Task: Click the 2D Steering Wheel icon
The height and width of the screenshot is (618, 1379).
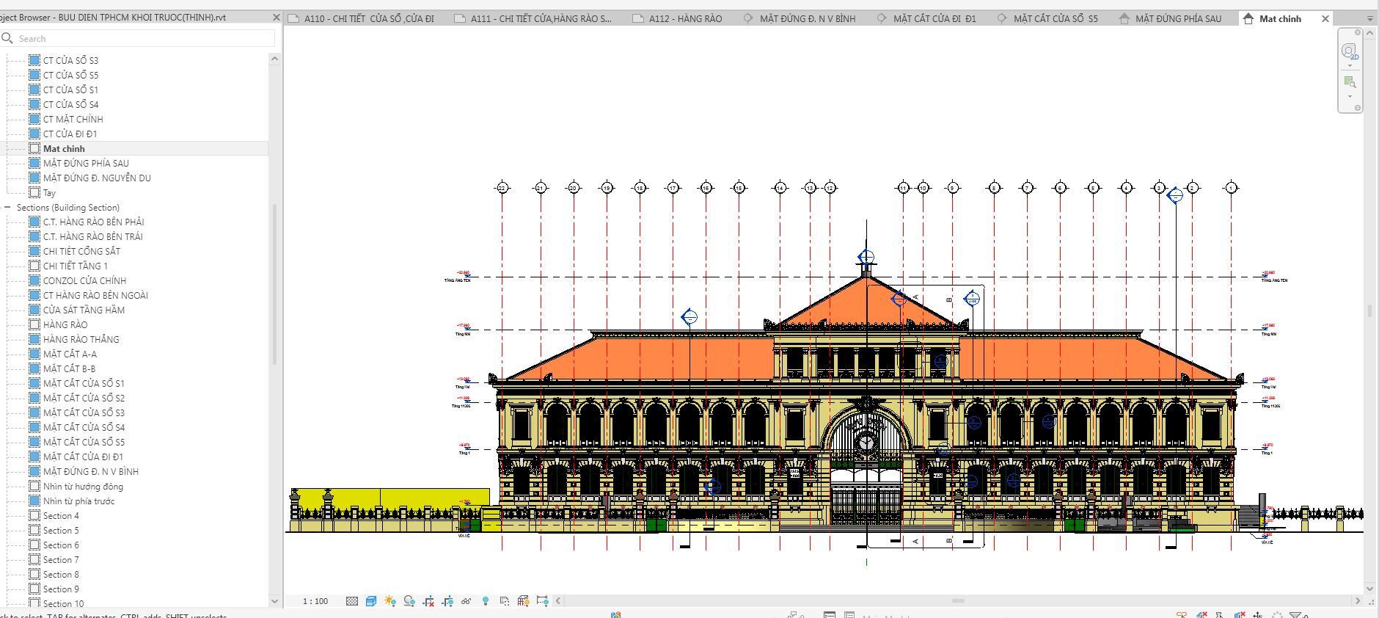Action: coord(1350,51)
